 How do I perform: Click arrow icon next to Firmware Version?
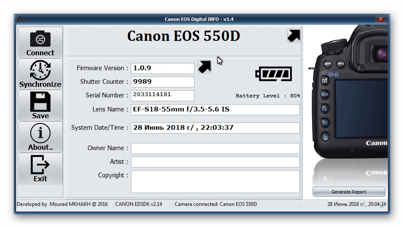205,67
